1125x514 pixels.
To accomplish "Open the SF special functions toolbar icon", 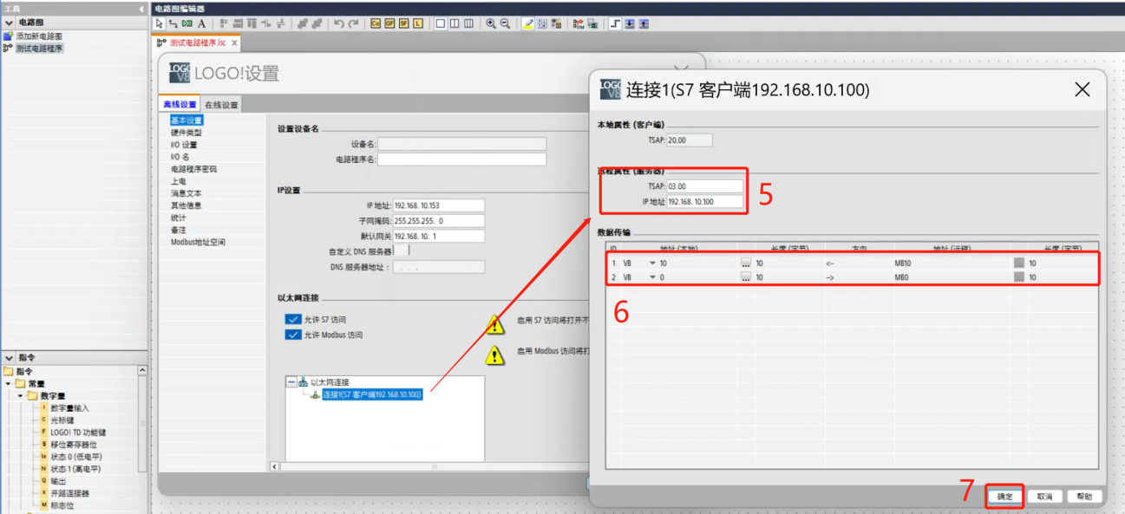I will tap(403, 23).
